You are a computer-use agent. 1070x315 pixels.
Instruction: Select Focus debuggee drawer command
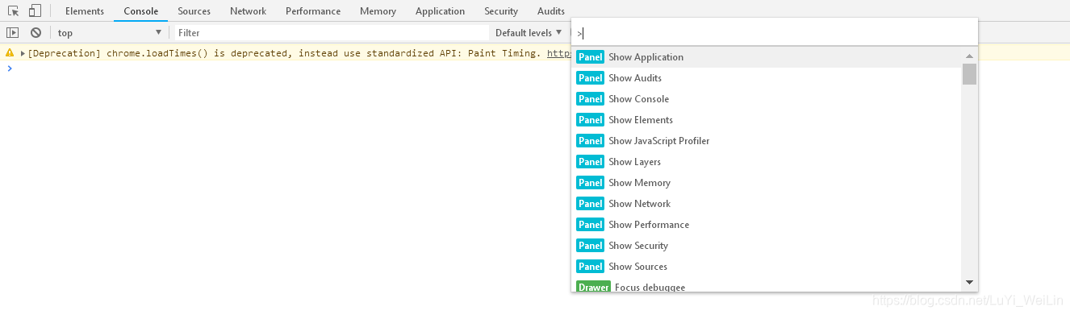(767, 285)
